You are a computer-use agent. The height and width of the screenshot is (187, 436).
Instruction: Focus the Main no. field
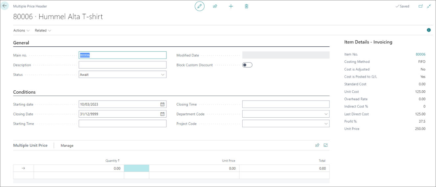[x=123, y=55]
